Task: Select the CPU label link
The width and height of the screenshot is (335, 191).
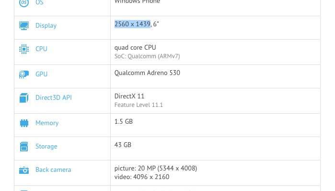Action: pyautogui.click(x=41, y=49)
